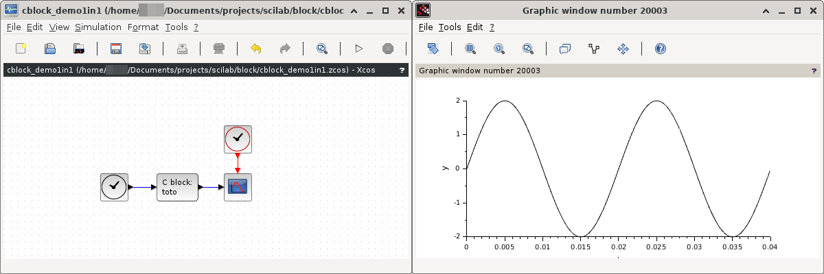Open the Format menu in Xcos
The width and height of the screenshot is (824, 274).
[144, 27]
